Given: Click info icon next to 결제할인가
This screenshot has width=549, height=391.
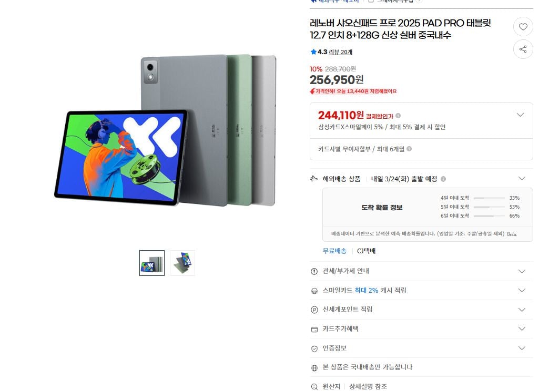Looking at the screenshot, I should coord(398,116).
